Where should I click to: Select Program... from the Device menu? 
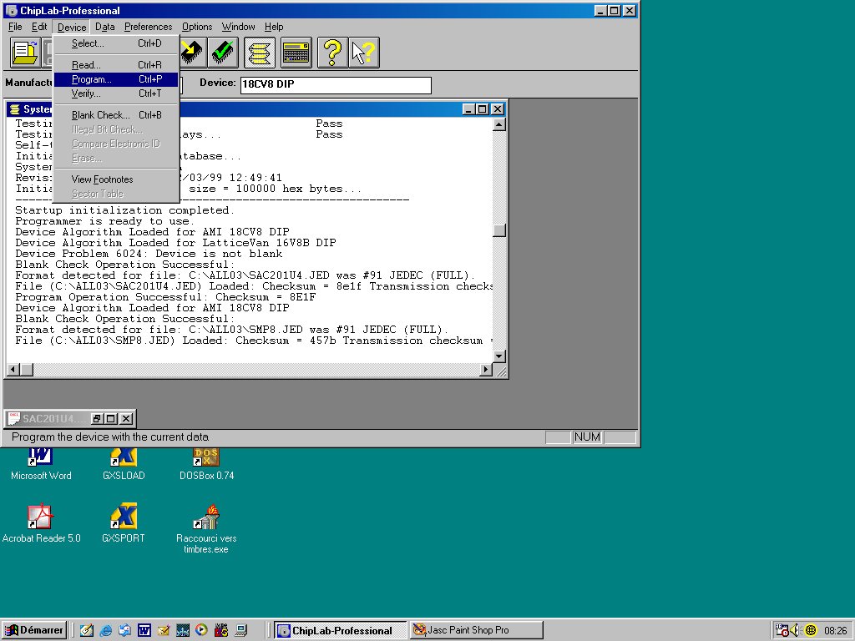point(92,79)
